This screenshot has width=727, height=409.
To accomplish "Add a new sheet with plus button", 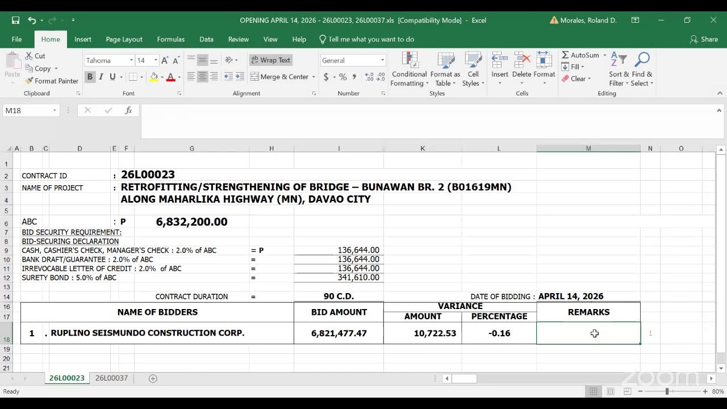I will click(152, 378).
